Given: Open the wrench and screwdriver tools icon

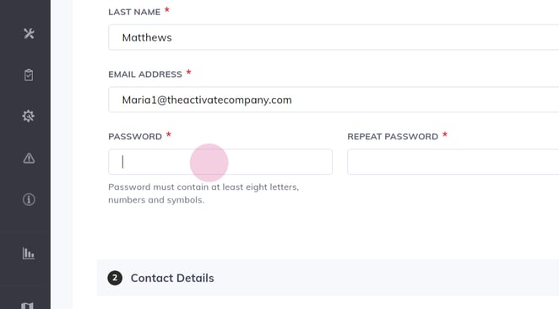Looking at the screenshot, I should pyautogui.click(x=29, y=34).
